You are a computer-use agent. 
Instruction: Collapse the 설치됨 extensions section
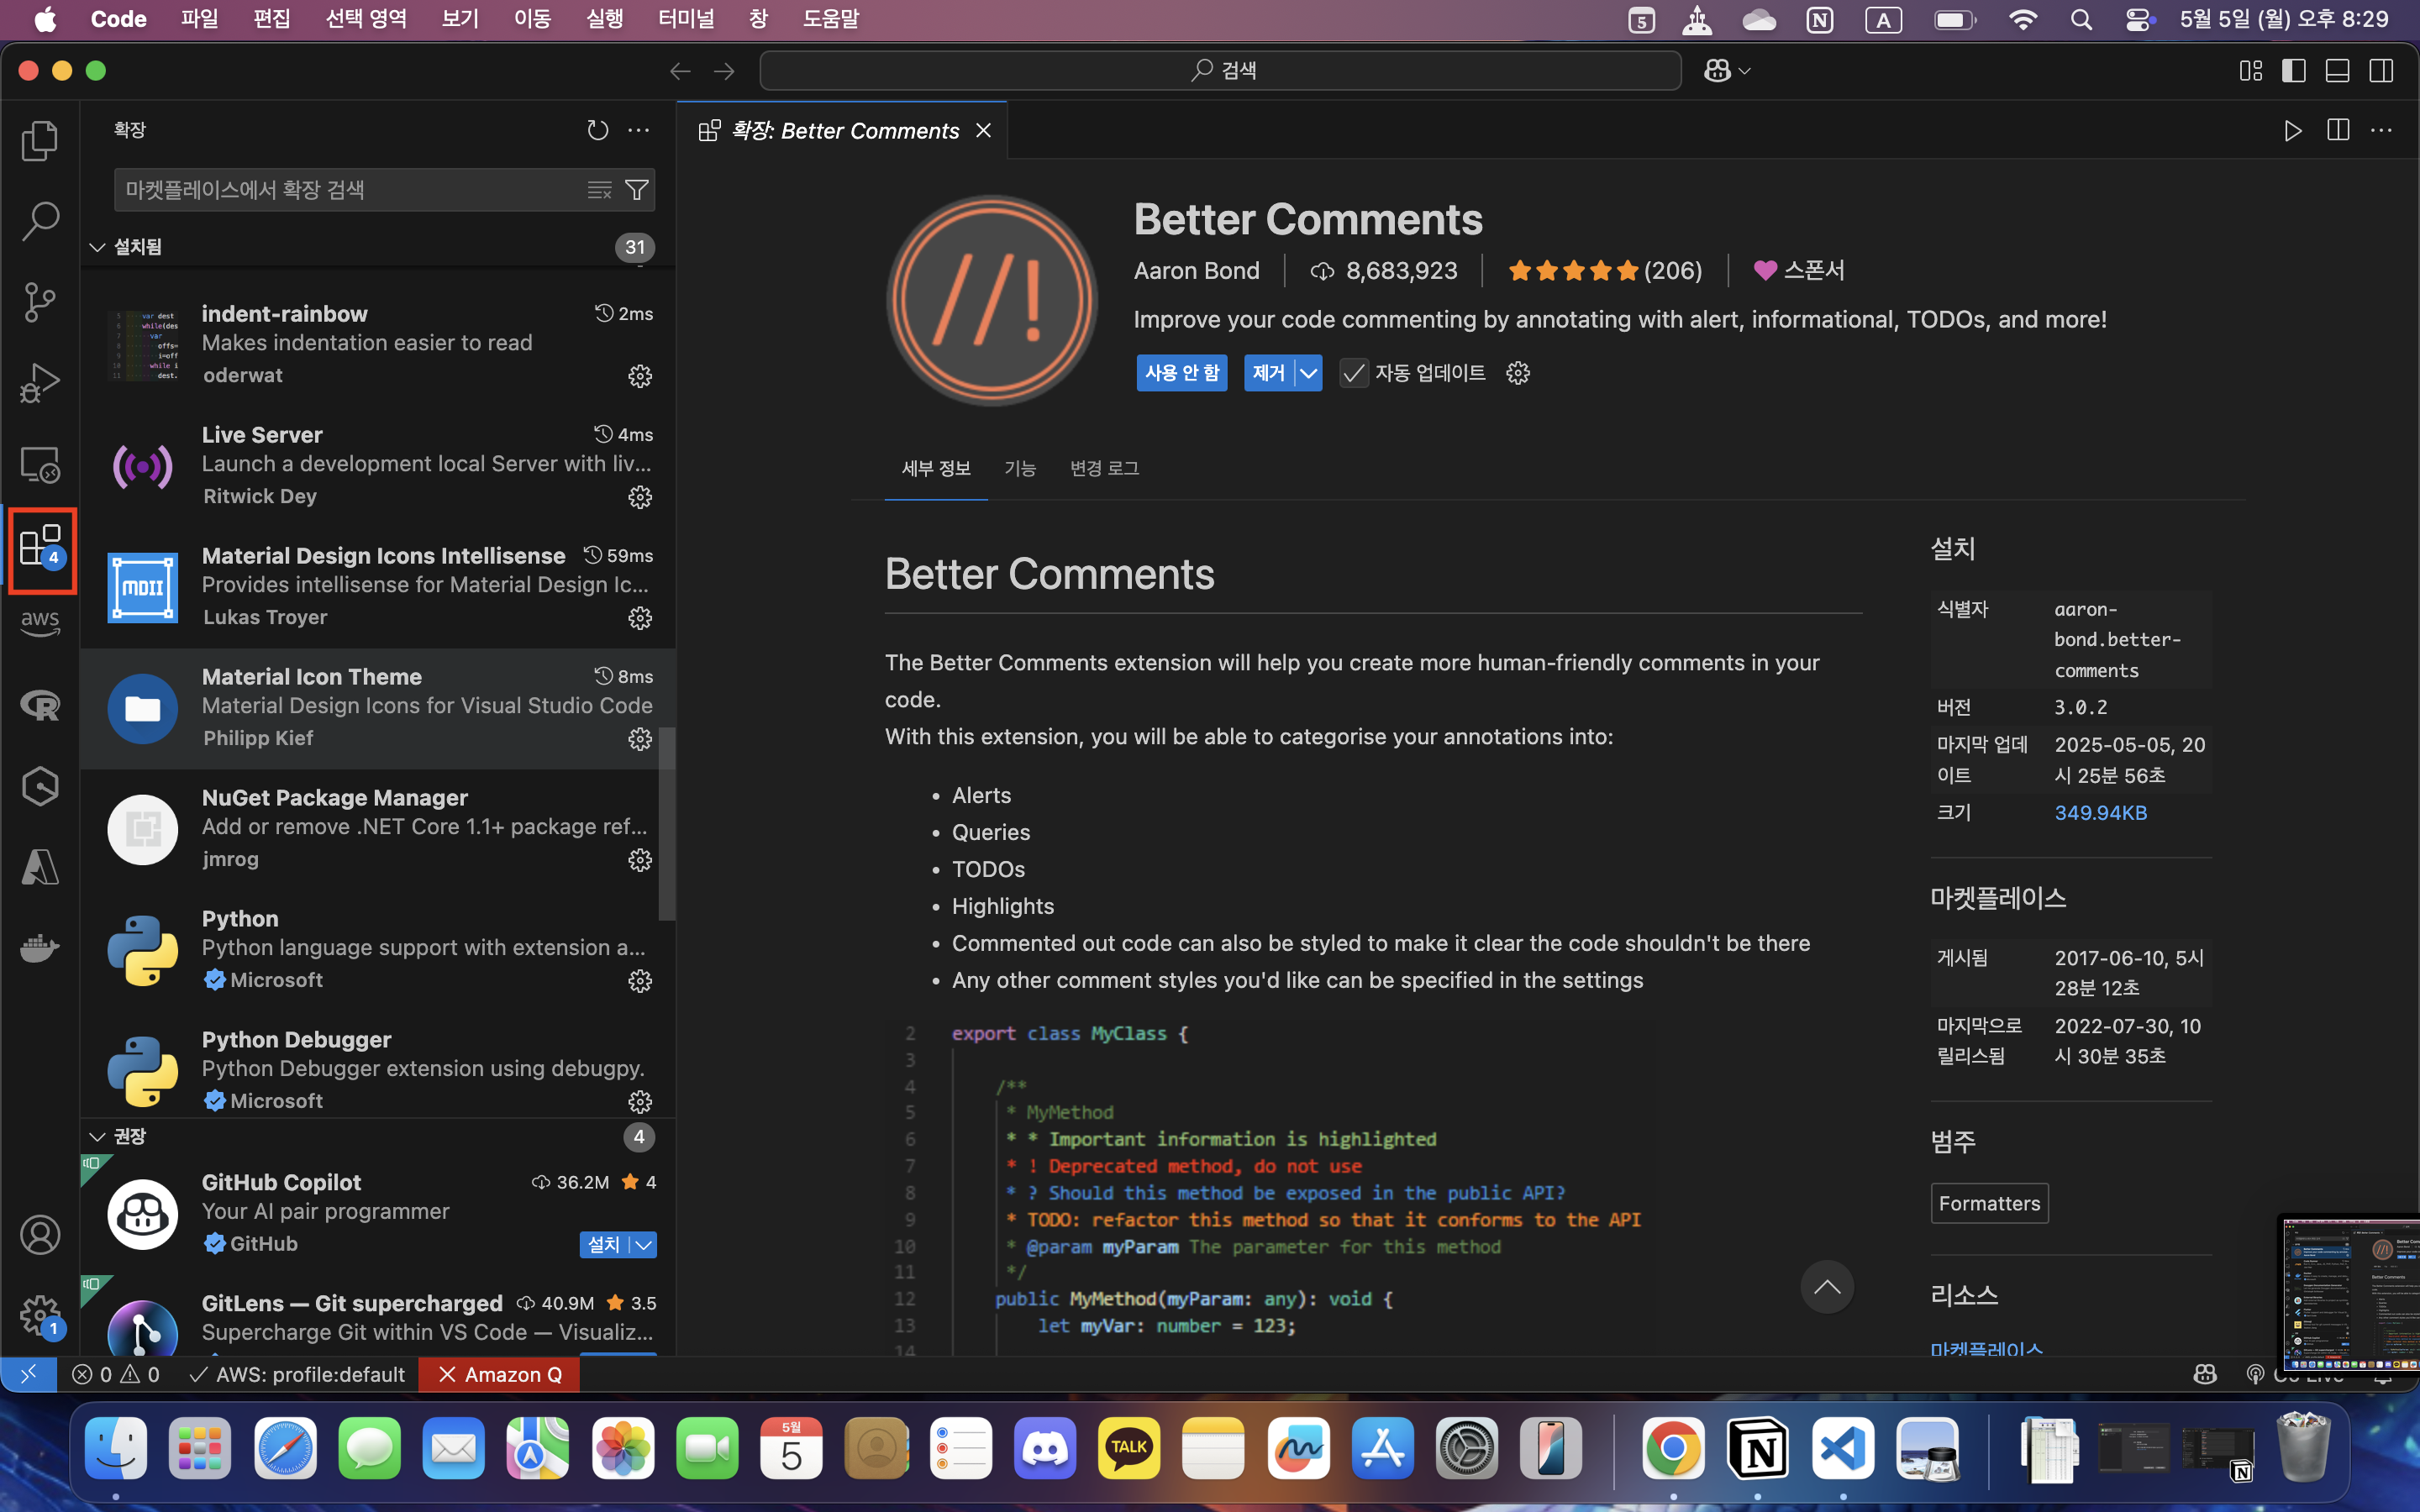coord(97,247)
